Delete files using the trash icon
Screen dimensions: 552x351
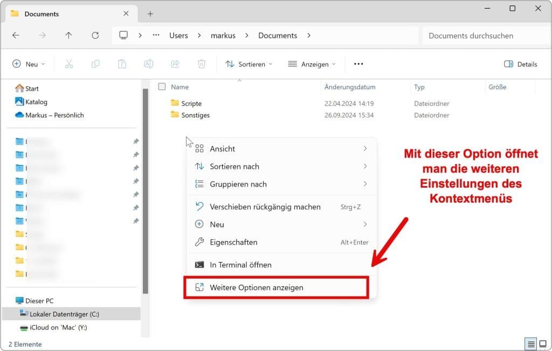pyautogui.click(x=202, y=64)
